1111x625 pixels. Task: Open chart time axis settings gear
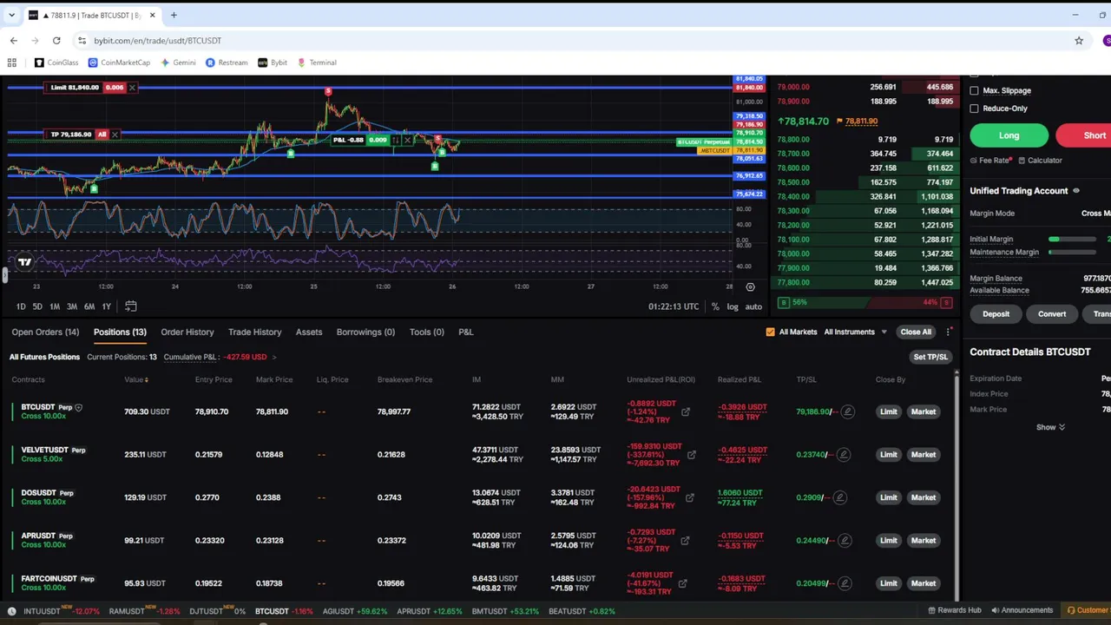coord(750,286)
